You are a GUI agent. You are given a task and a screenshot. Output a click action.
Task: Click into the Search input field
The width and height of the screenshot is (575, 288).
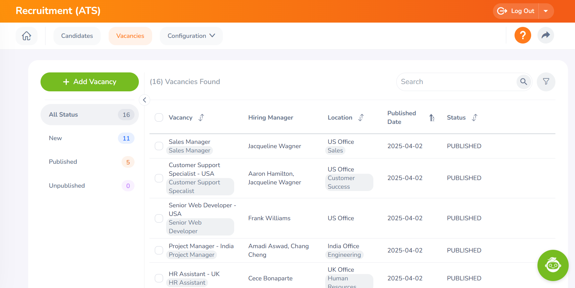455,82
